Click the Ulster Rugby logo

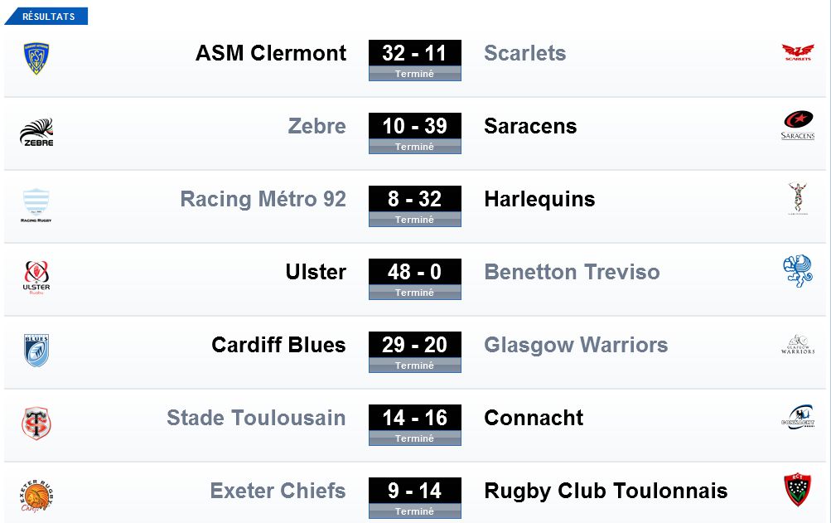click(x=36, y=278)
